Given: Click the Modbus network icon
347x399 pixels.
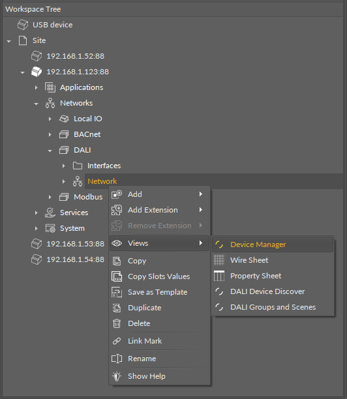Looking at the screenshot, I should [x=64, y=197].
